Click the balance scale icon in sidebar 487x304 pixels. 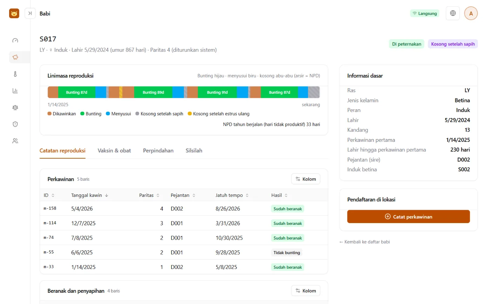pyautogui.click(x=15, y=108)
